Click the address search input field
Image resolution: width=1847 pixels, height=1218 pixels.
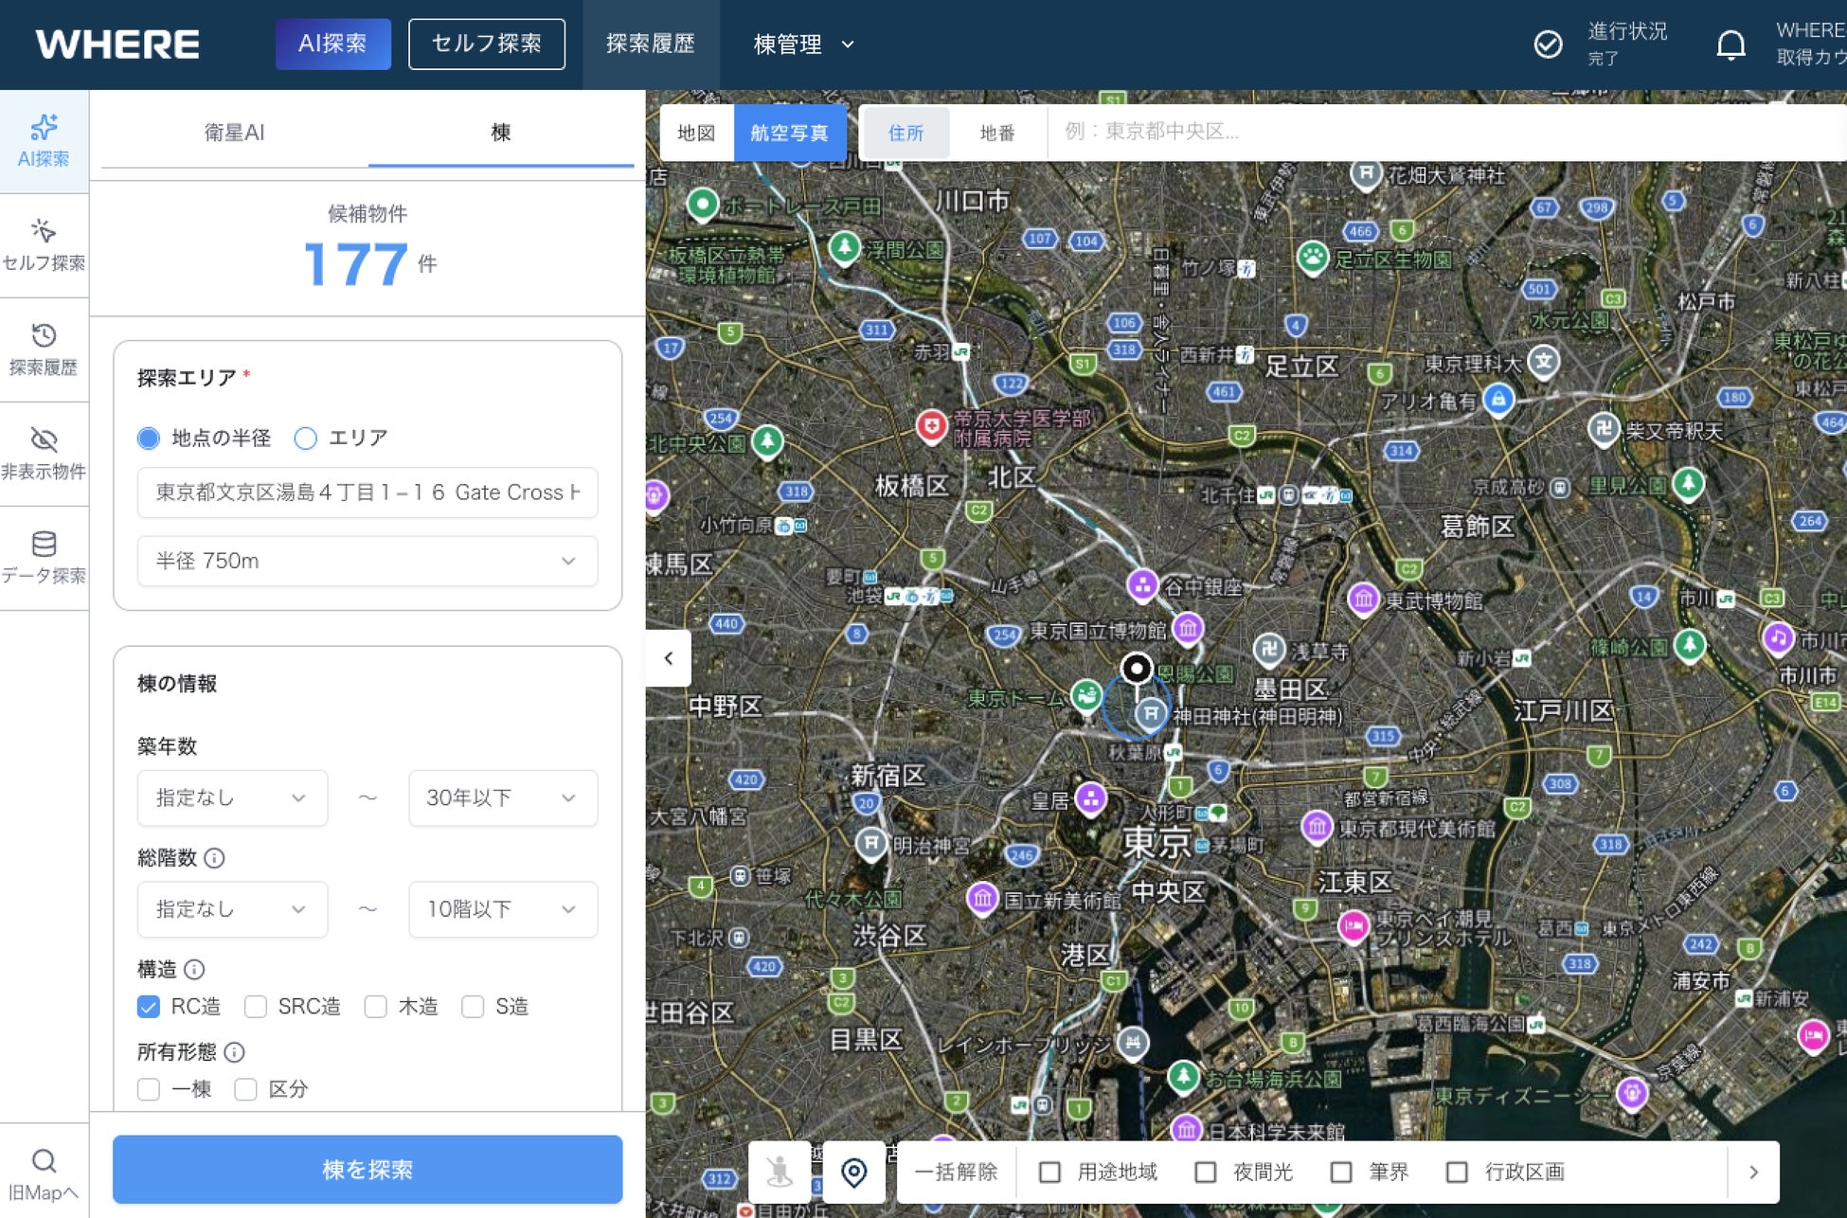(1446, 132)
